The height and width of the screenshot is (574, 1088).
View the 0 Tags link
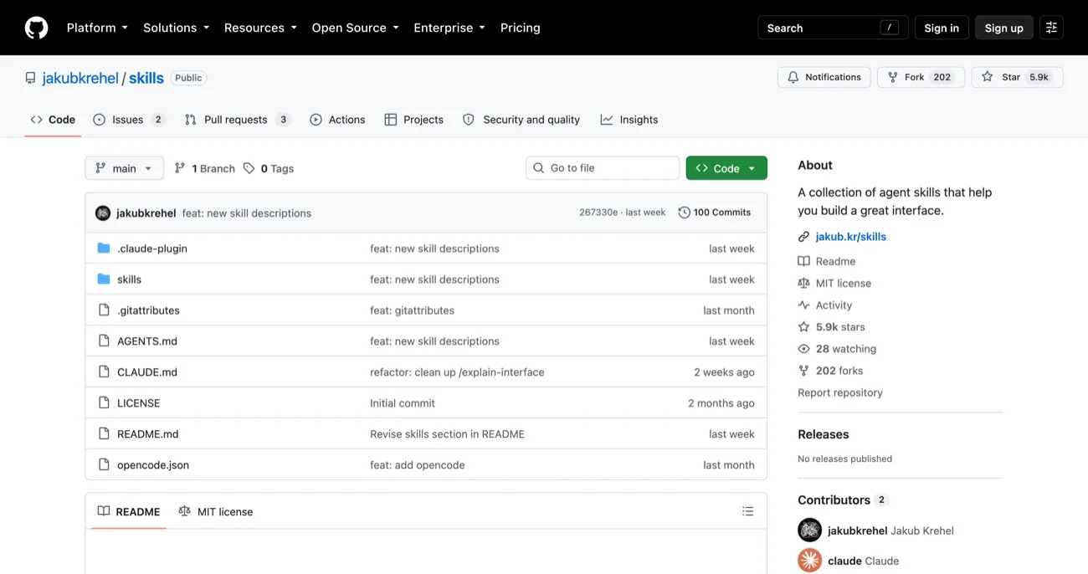(269, 168)
